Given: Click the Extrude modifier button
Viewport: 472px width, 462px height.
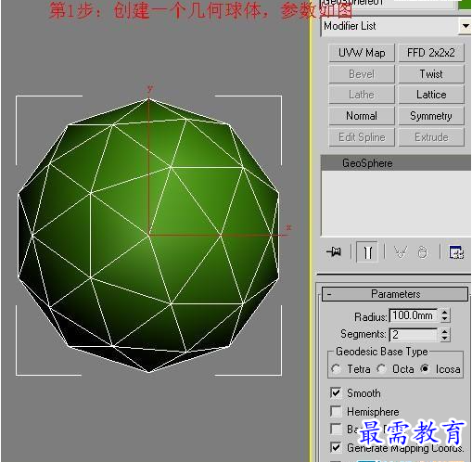Looking at the screenshot, I should [x=431, y=137].
